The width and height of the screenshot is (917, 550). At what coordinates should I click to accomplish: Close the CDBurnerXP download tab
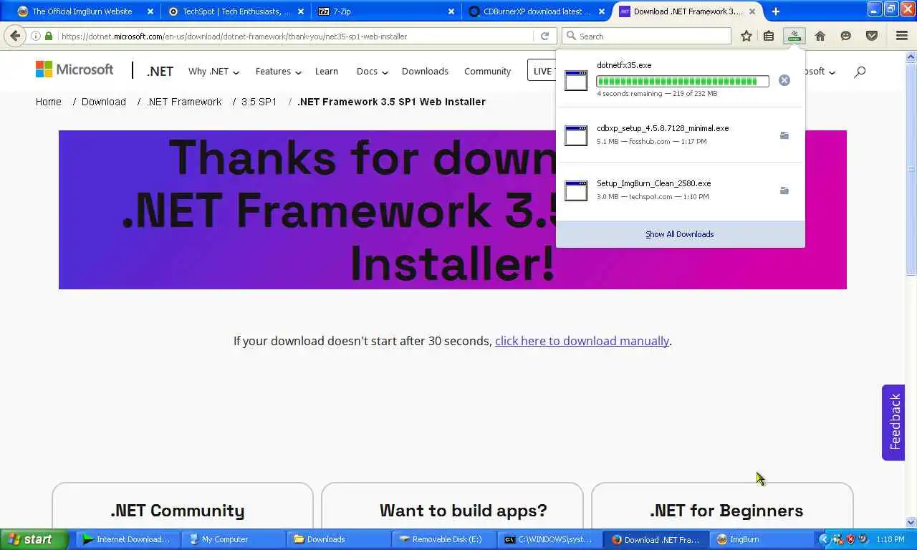tap(602, 11)
